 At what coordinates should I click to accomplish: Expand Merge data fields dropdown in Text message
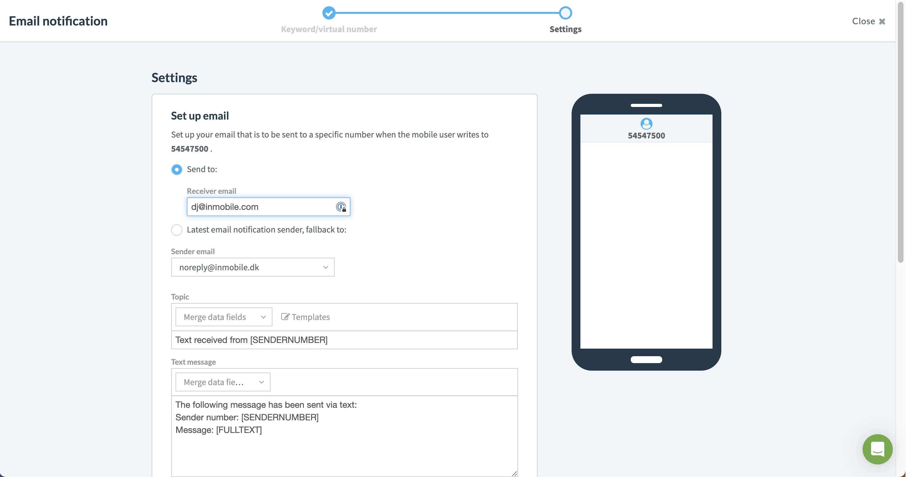222,381
